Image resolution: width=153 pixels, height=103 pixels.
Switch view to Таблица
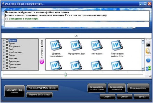pos(142,97)
